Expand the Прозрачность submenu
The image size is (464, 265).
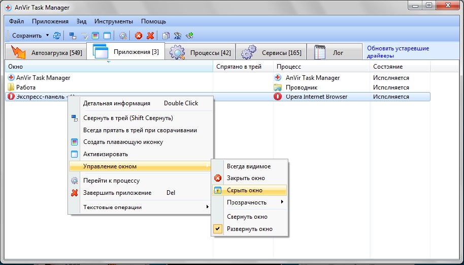point(250,202)
